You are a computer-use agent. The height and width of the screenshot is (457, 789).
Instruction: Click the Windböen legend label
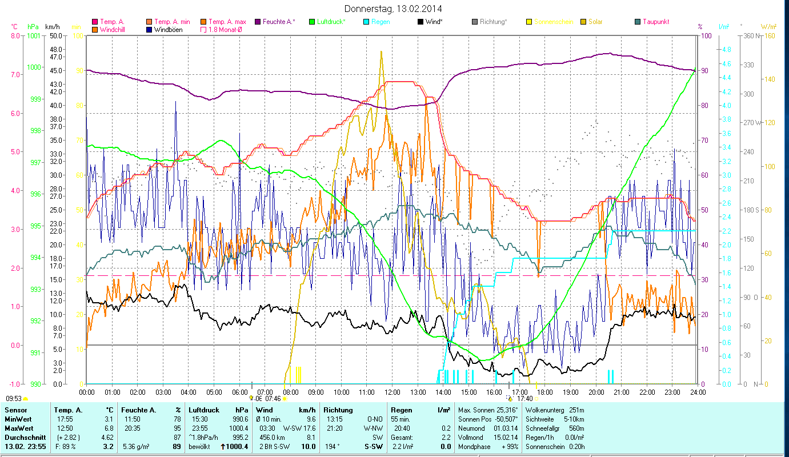tap(169, 30)
